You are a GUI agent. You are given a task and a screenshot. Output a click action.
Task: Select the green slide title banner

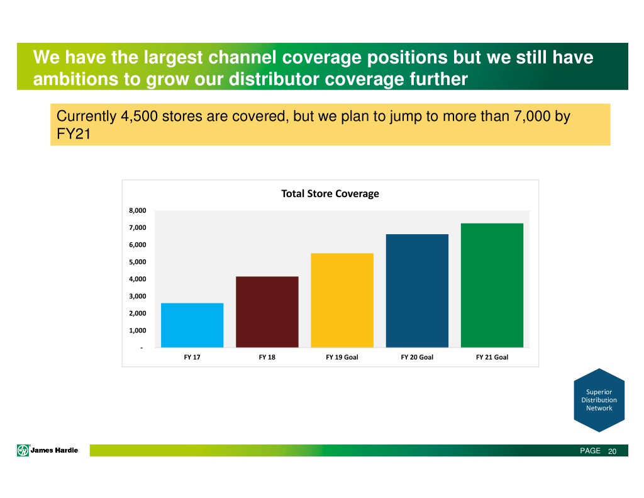coord(322,67)
